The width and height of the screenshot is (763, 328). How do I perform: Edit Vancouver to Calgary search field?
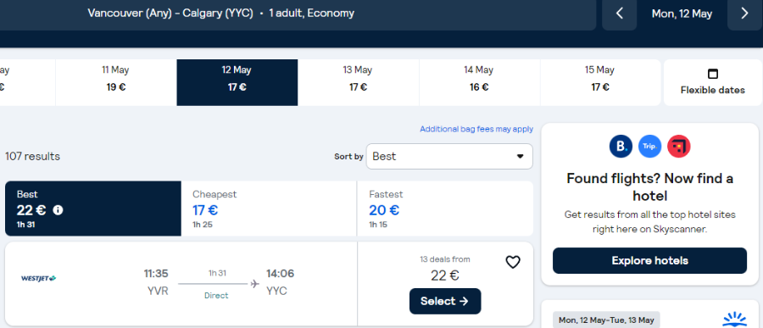pyautogui.click(x=298, y=14)
